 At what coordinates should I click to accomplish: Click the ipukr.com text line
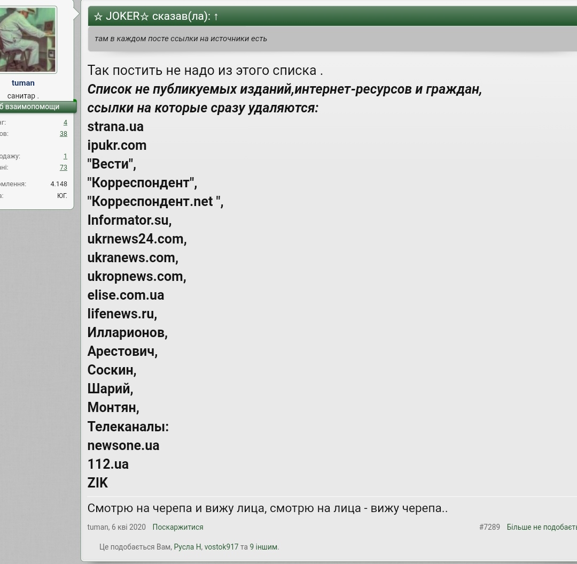(x=116, y=145)
